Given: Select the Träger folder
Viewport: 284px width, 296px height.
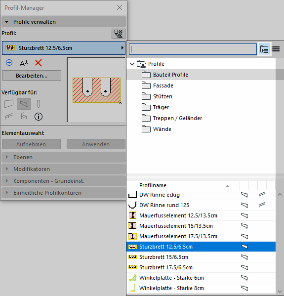Looking at the screenshot, I should 161,107.
